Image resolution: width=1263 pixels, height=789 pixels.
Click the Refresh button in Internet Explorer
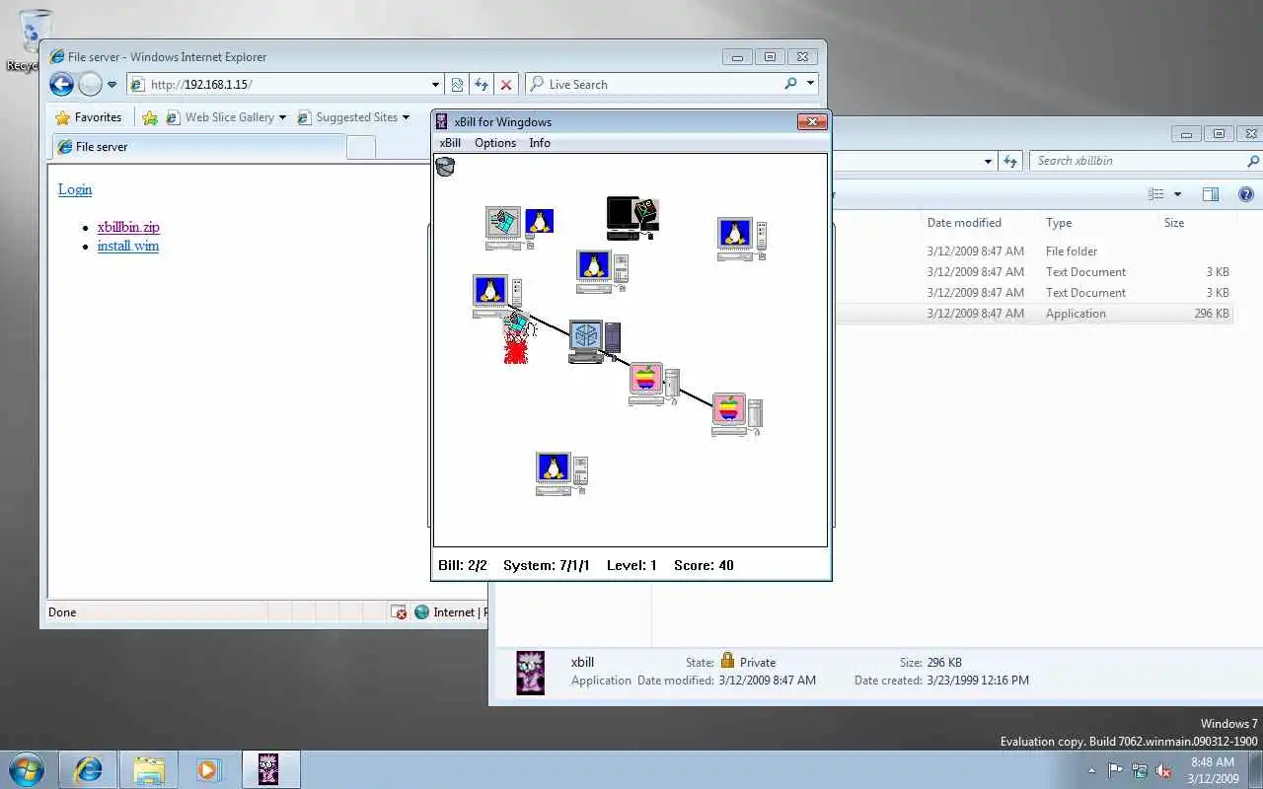coord(482,85)
